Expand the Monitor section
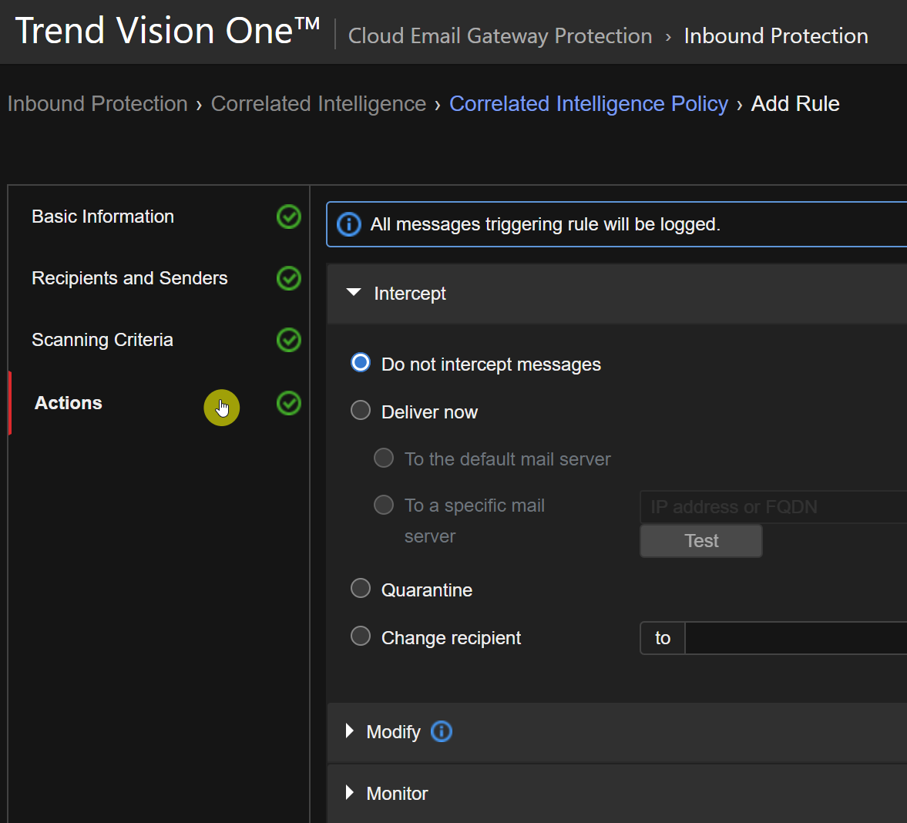This screenshot has width=907, height=823. coord(350,793)
